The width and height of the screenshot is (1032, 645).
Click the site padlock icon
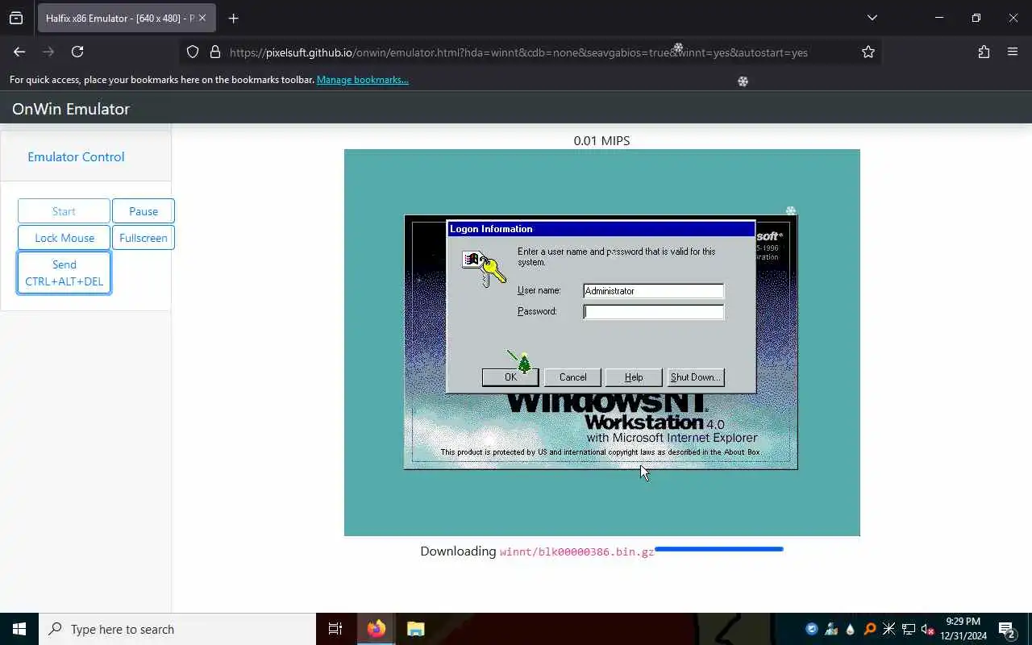pyautogui.click(x=214, y=52)
